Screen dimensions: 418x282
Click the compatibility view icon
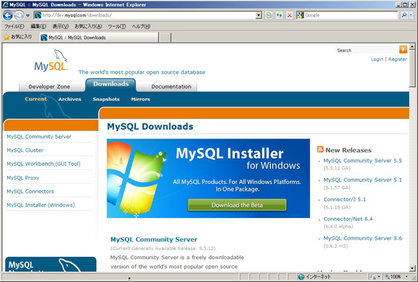point(269,15)
